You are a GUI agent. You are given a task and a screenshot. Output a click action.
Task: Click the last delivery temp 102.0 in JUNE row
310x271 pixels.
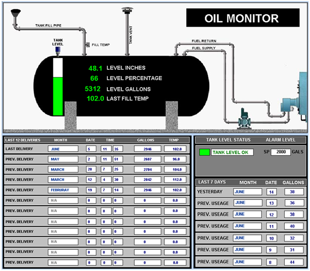(x=175, y=149)
